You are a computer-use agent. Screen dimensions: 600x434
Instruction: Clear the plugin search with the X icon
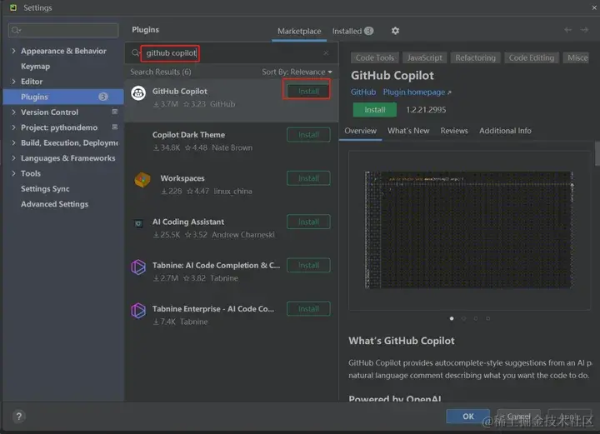326,52
